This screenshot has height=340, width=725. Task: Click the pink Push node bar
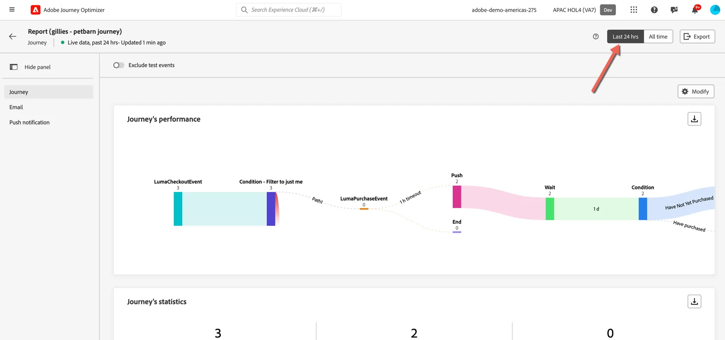pyautogui.click(x=457, y=197)
